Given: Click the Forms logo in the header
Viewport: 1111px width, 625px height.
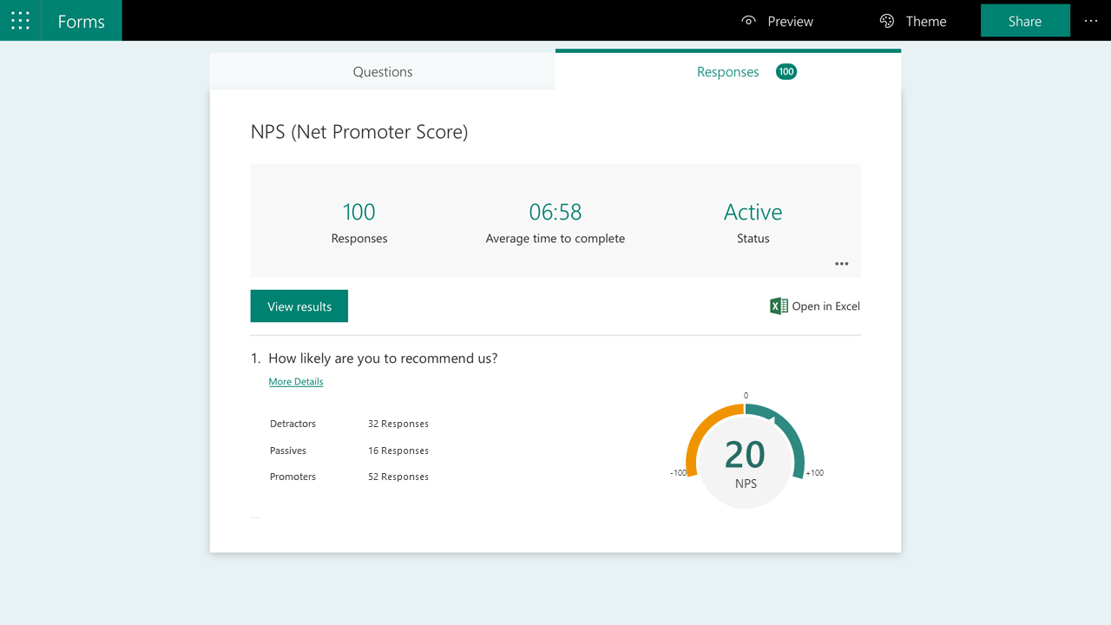Looking at the screenshot, I should coord(81,20).
